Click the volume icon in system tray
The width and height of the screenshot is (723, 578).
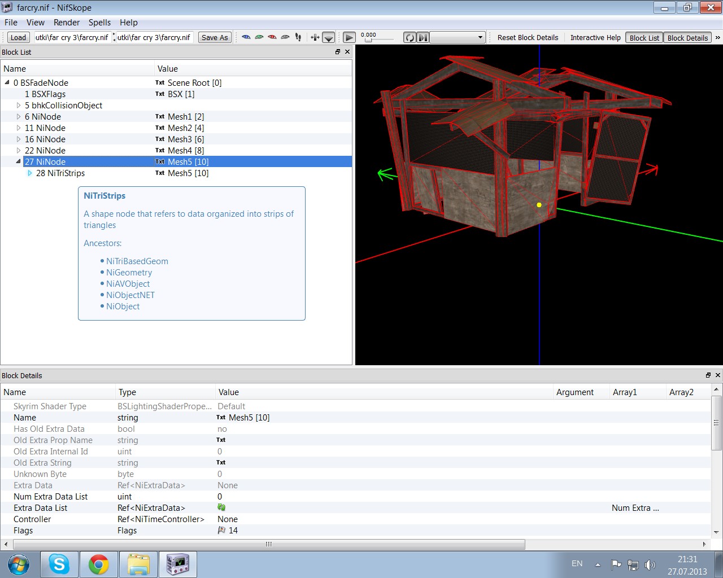coord(650,564)
